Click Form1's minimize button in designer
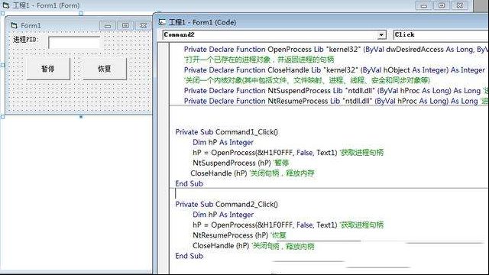The height and width of the screenshot is (275, 489). (x=108, y=25)
